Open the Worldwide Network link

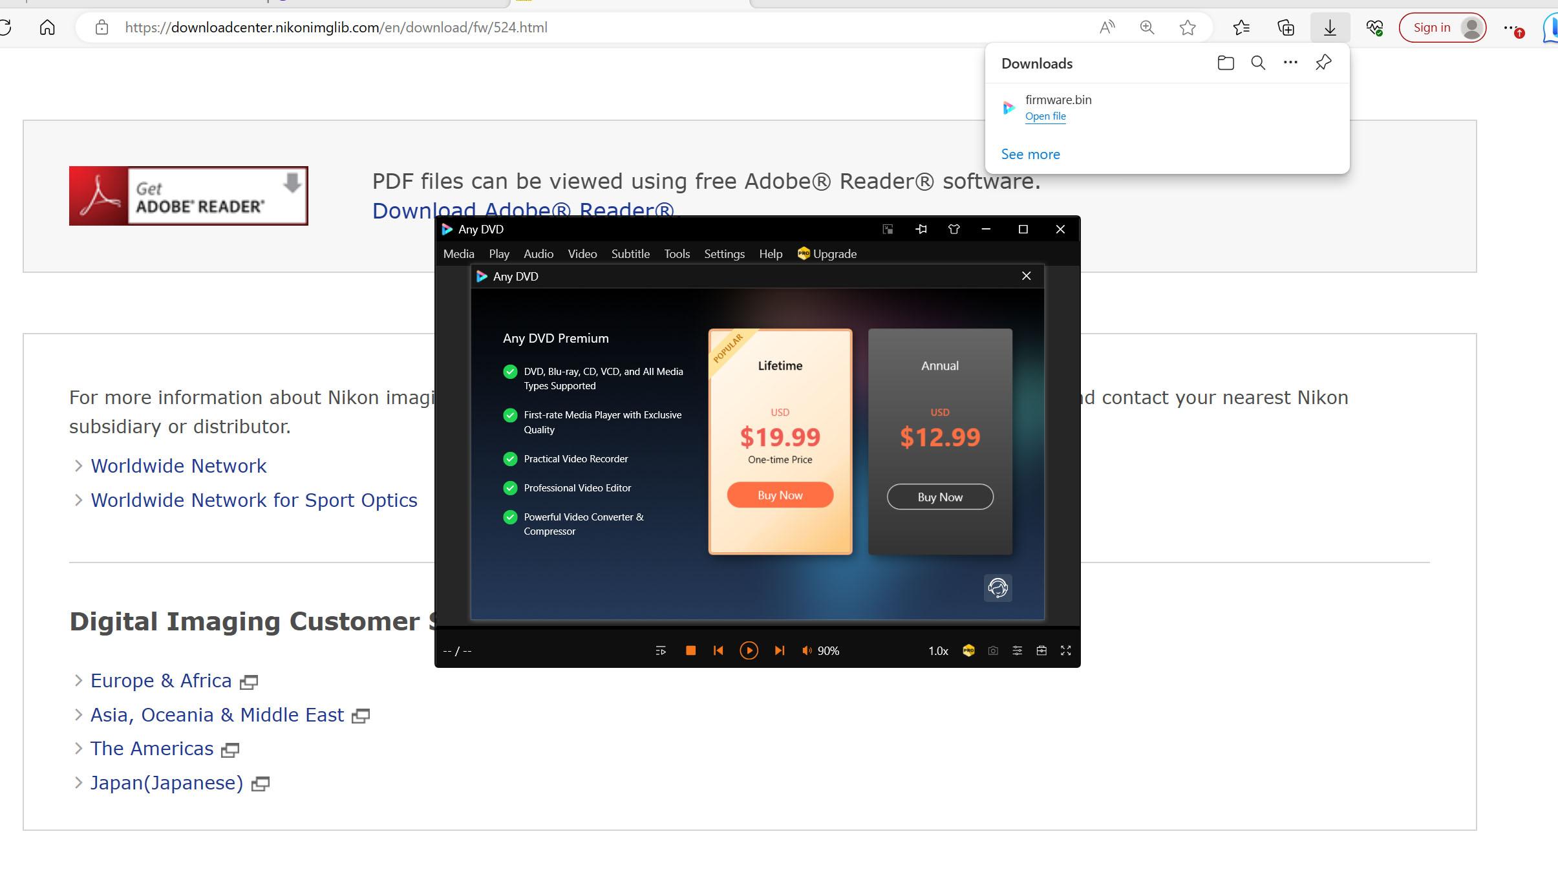click(x=178, y=466)
